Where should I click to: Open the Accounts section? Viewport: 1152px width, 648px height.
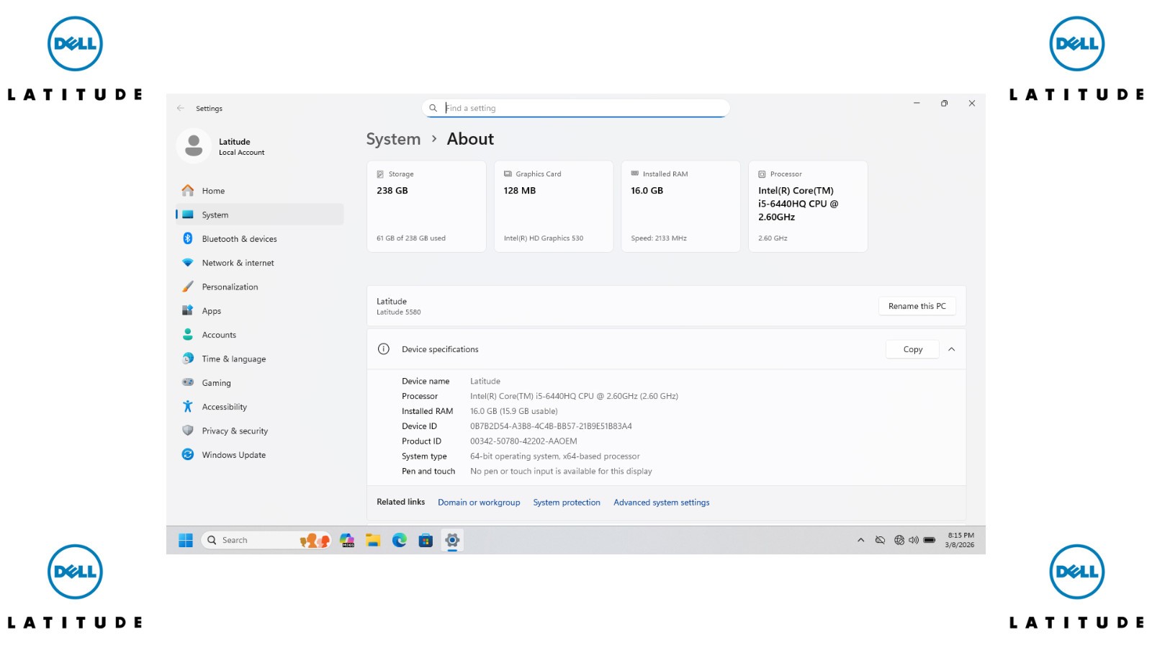click(x=259, y=335)
